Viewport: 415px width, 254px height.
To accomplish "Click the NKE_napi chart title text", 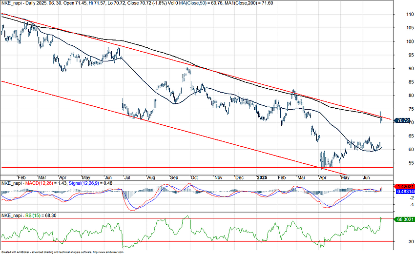I will pyautogui.click(x=11, y=3).
